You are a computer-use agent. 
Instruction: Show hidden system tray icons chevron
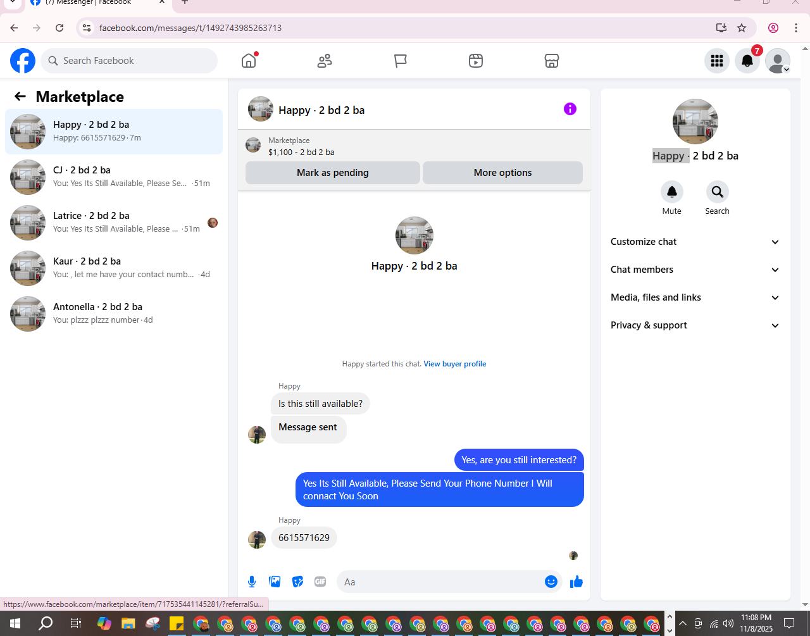pos(683,623)
